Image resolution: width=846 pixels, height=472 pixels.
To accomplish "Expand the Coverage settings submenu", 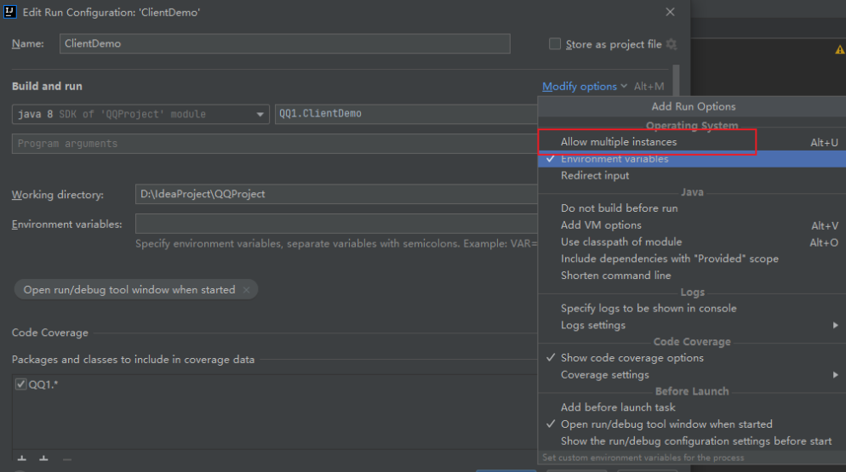I will [x=604, y=374].
